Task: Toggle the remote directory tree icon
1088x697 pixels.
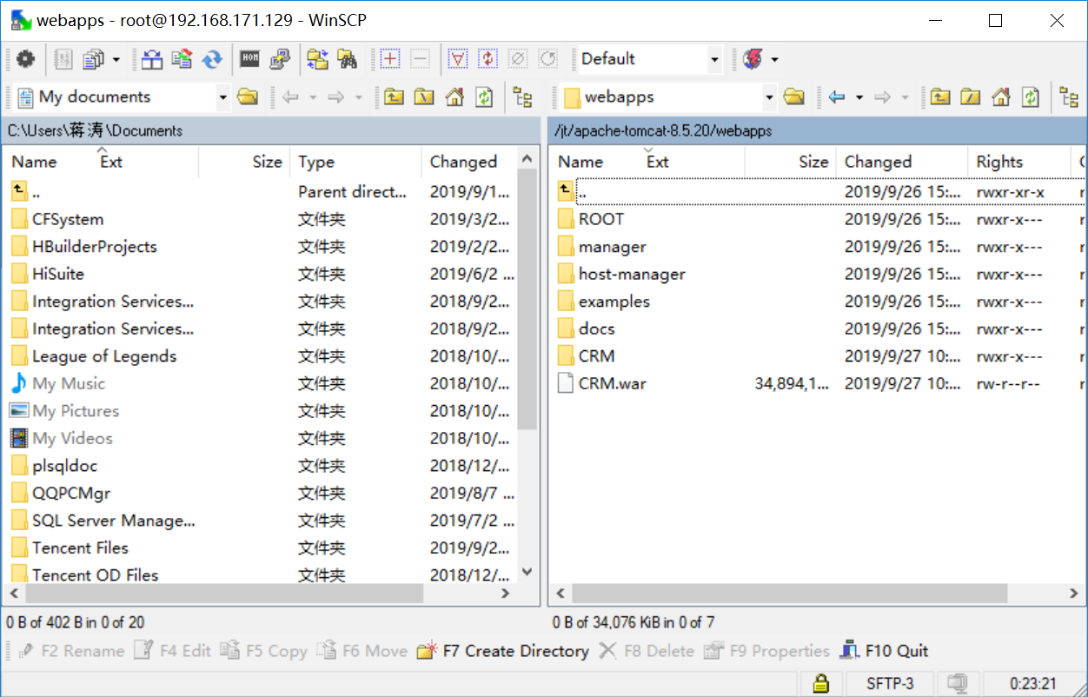Action: [x=1068, y=96]
